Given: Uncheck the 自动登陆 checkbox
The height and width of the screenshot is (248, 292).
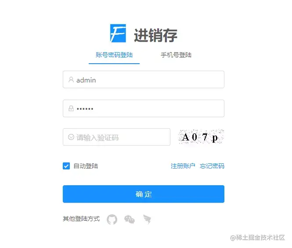Looking at the screenshot, I should point(66,166).
